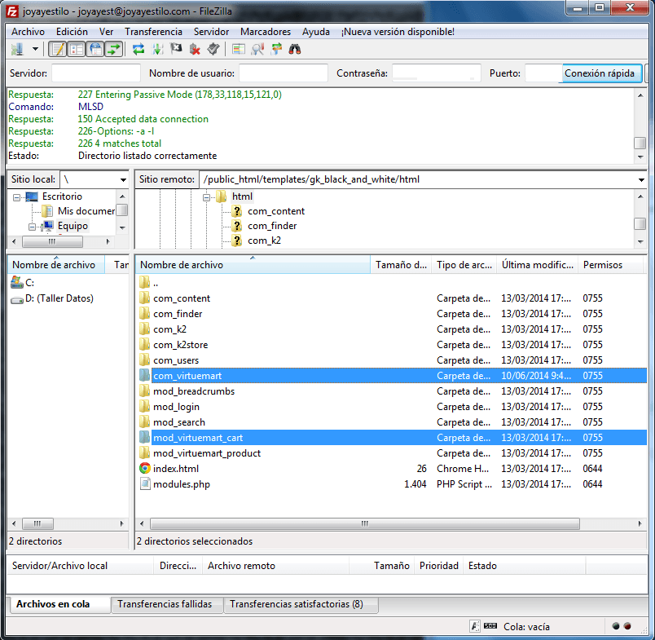Disconnect from the current server
Viewport: 655px width, 640px height.
[x=195, y=50]
